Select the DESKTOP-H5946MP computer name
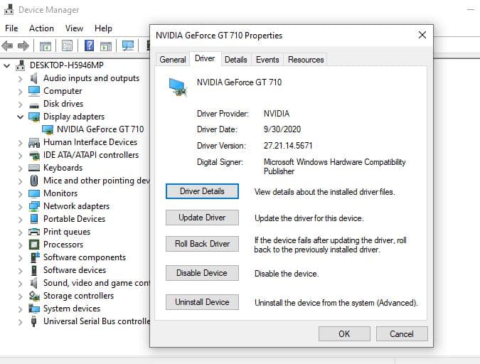Viewport: 480px width, 364px height. 66,65
